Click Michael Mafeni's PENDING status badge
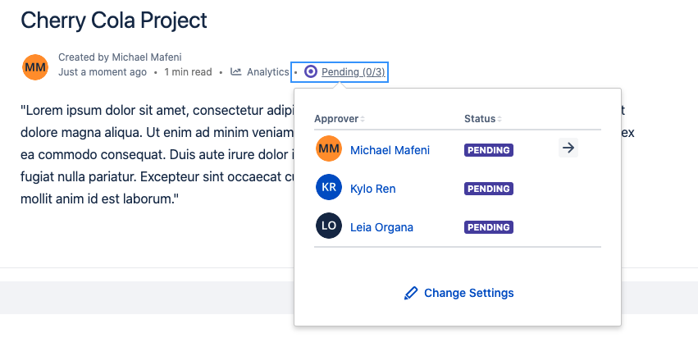The image size is (698, 356). pos(489,150)
